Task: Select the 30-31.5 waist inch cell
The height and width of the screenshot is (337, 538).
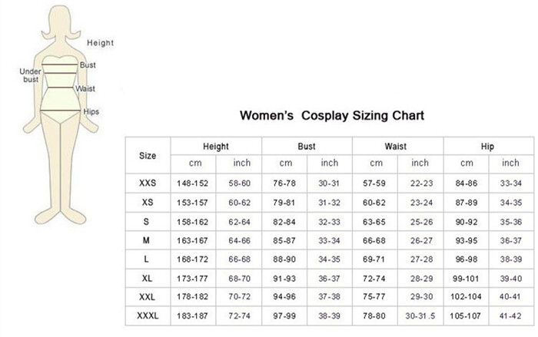Action: 420,316
